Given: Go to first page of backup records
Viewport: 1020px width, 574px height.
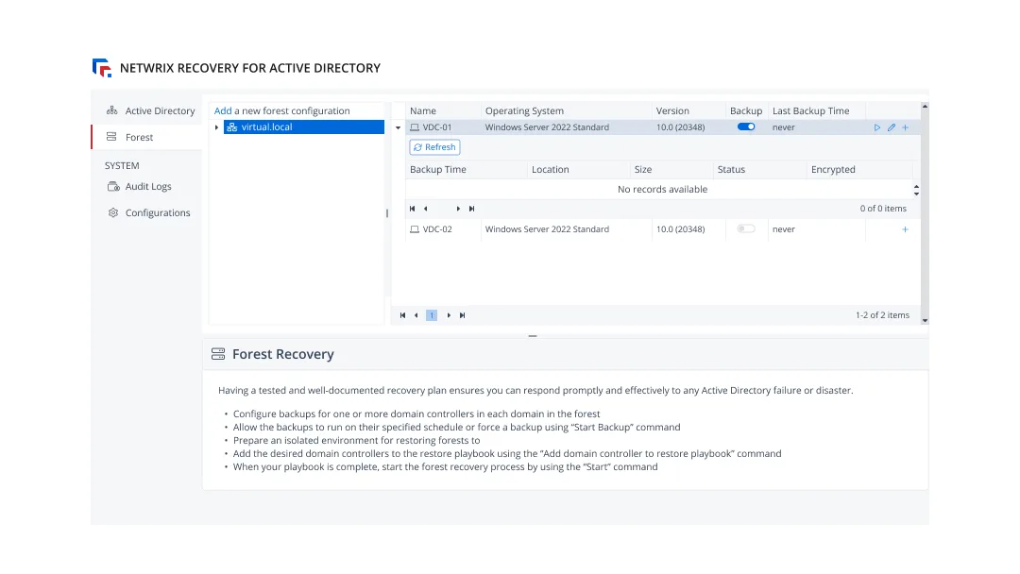Looking at the screenshot, I should pyautogui.click(x=412, y=209).
